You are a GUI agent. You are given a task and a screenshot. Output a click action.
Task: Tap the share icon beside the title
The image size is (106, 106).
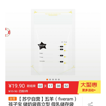point(91,104)
